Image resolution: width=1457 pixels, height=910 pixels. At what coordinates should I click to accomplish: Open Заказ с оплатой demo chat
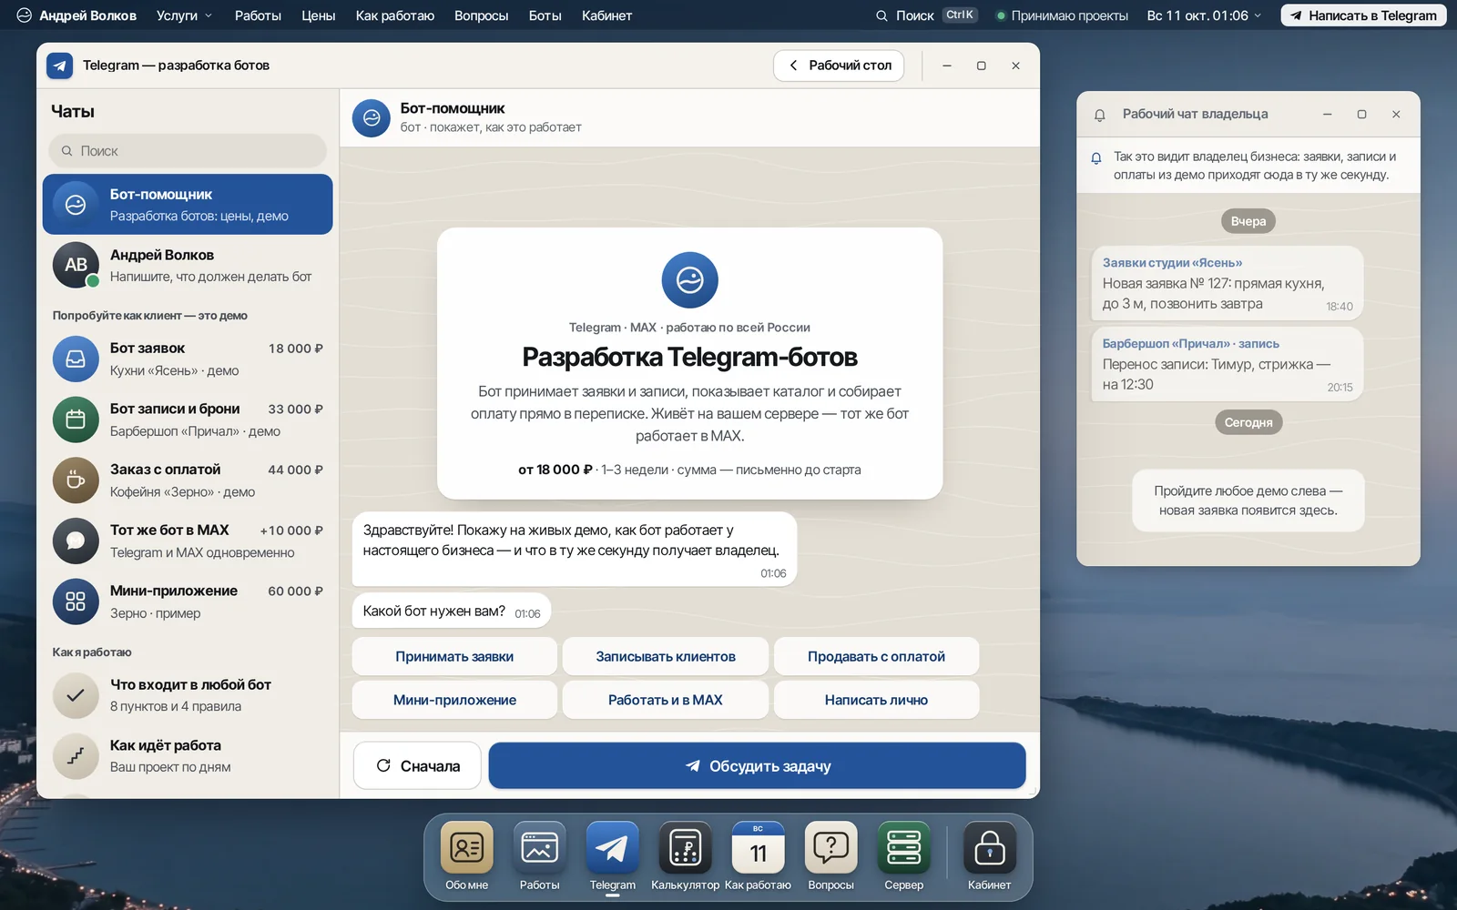[188, 480]
